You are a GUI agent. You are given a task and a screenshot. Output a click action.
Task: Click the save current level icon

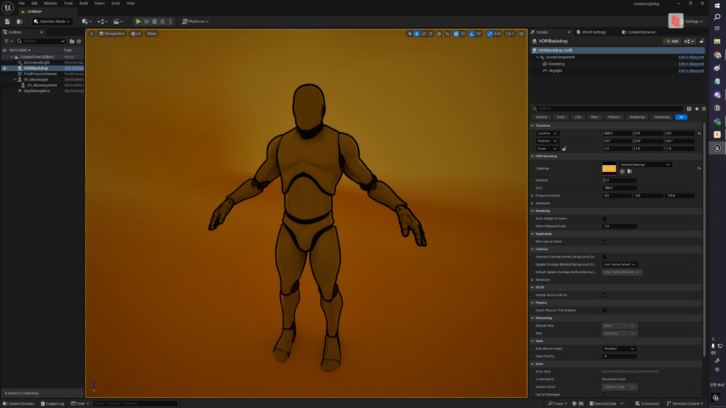tap(7, 22)
